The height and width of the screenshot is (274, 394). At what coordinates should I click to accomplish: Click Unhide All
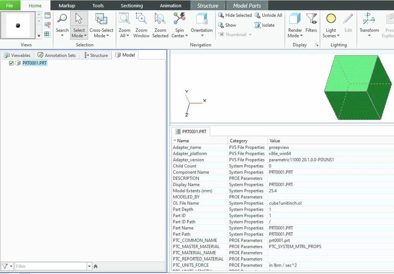(268, 15)
